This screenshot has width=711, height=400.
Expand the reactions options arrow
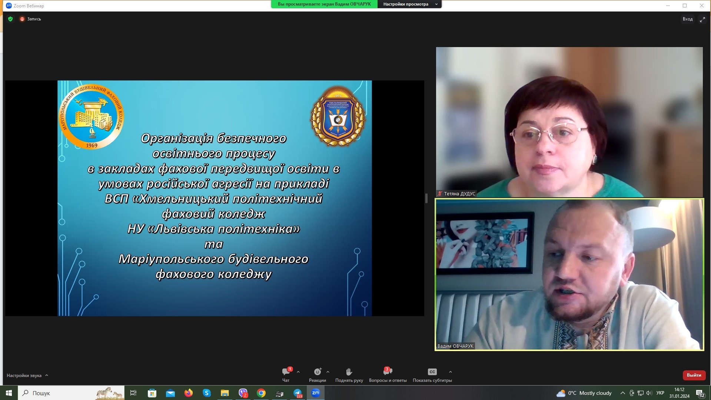328,372
